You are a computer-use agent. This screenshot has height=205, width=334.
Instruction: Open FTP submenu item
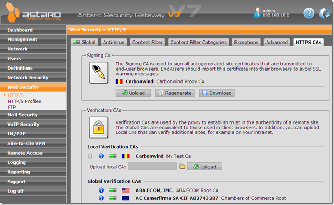click(12, 107)
